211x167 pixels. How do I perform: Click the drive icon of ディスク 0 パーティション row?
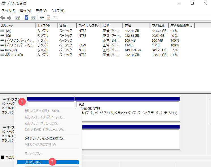point(2,40)
